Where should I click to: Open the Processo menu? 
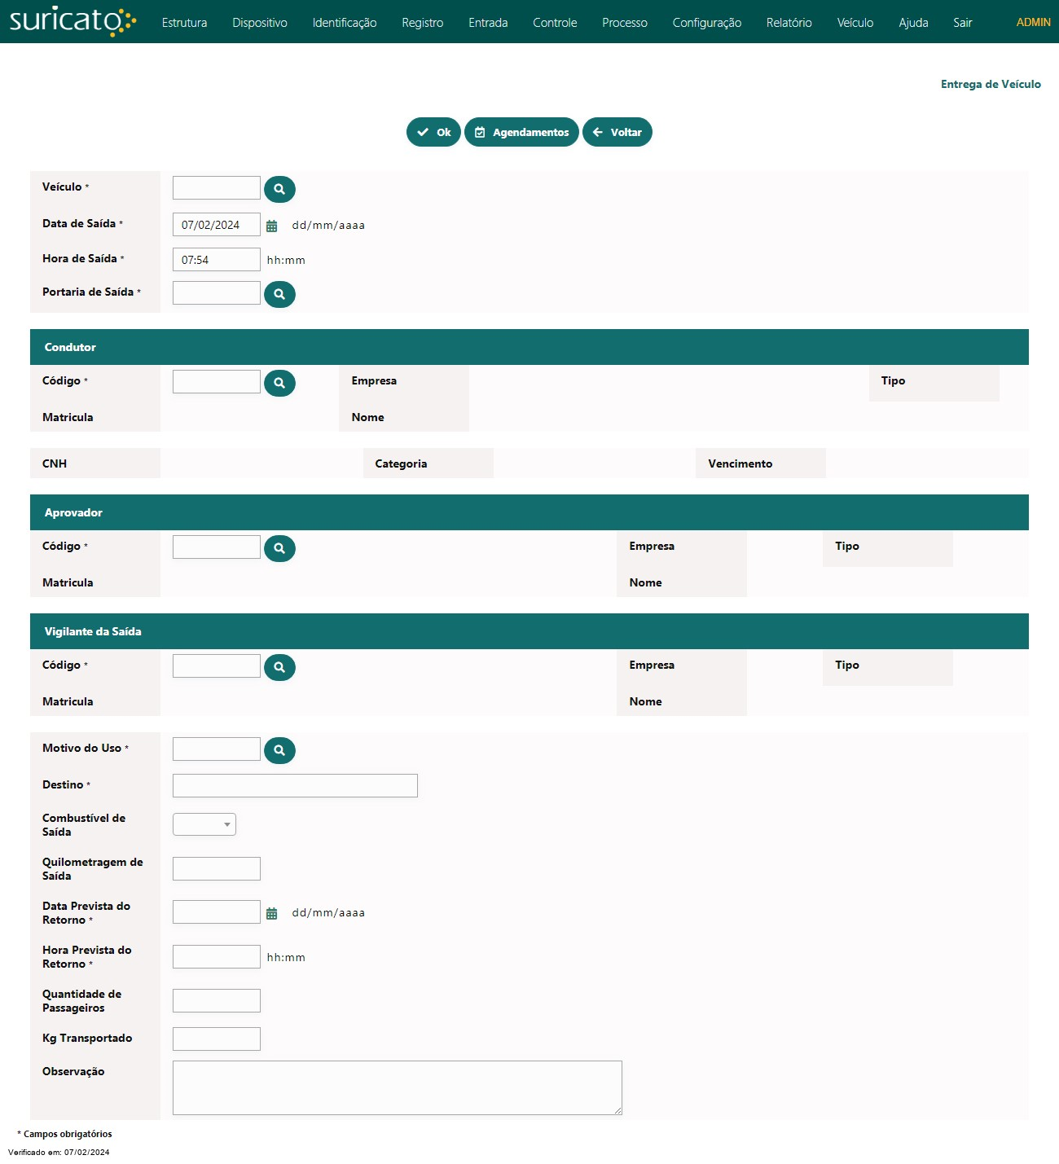[625, 23]
